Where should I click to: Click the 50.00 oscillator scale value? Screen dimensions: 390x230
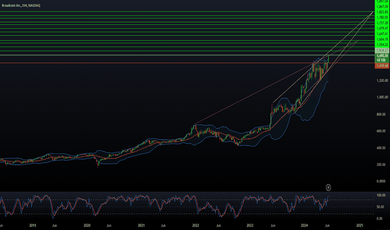[381, 207]
